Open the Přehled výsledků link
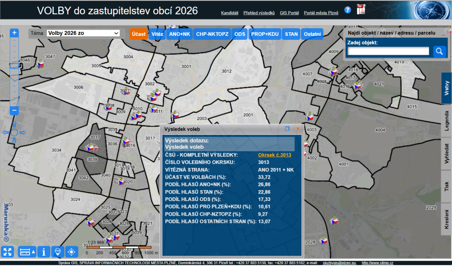This screenshot has height=266, width=452. point(259,13)
